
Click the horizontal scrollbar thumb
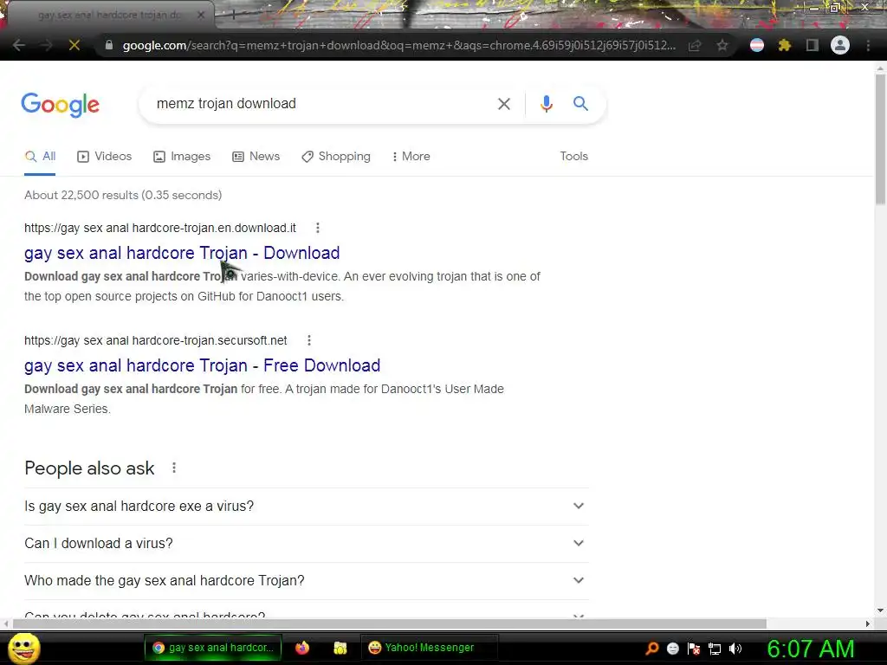(389, 623)
